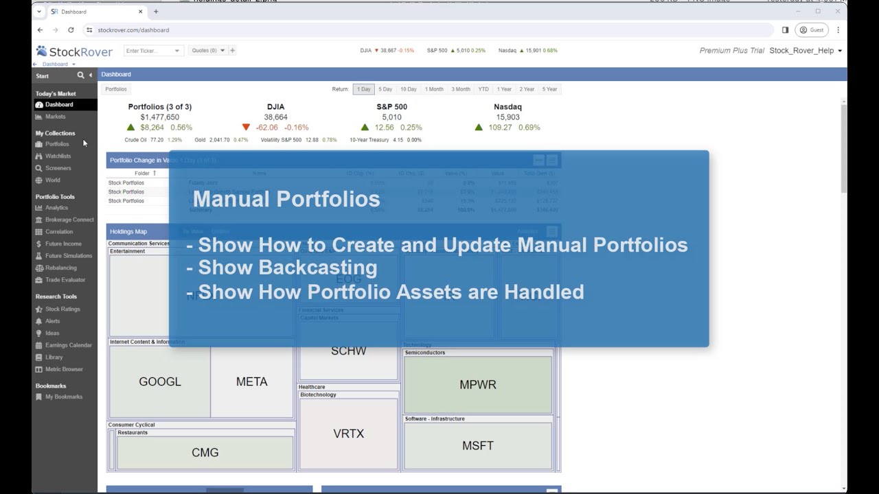Open the Correlation tool

59,232
